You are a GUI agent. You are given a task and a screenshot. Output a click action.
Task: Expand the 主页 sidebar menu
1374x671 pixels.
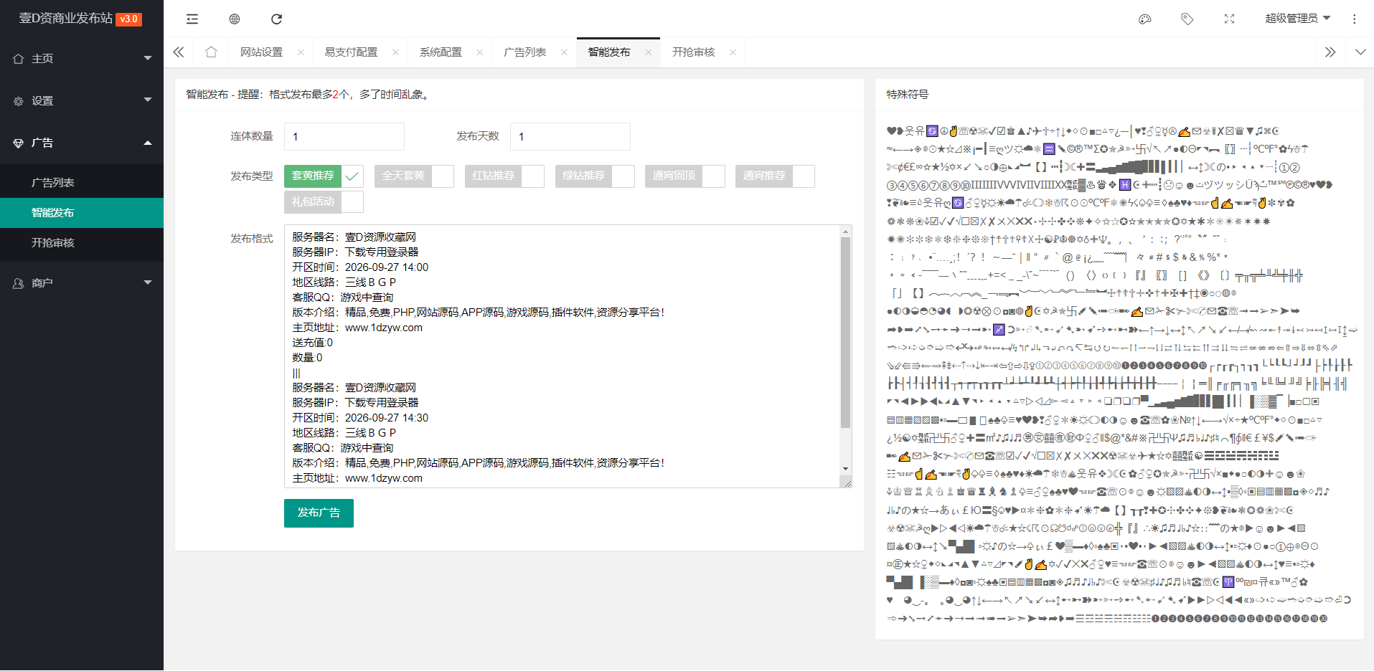point(82,59)
